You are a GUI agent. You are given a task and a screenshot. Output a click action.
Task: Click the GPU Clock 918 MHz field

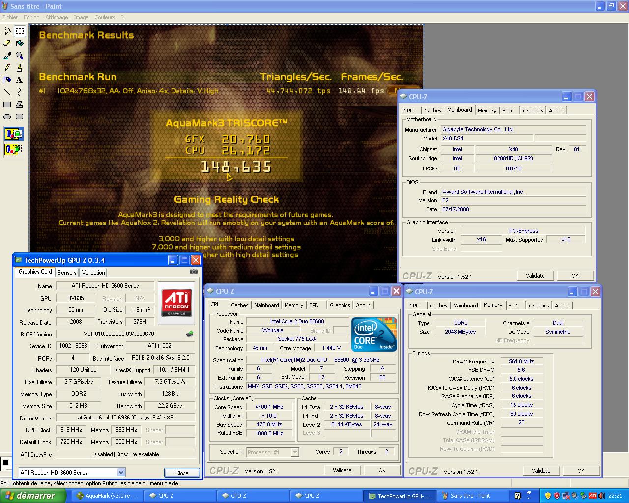[x=71, y=430]
